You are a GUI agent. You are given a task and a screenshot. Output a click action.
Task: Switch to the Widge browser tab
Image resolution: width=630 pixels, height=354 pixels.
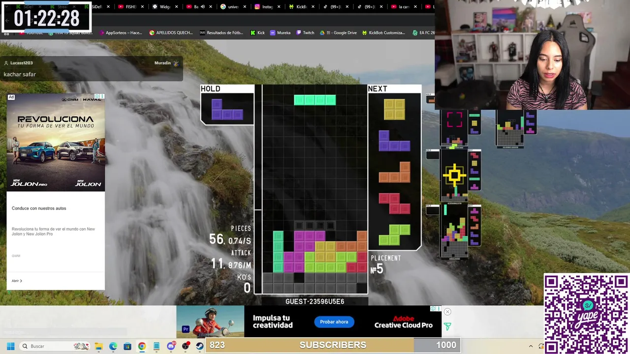coord(165,7)
